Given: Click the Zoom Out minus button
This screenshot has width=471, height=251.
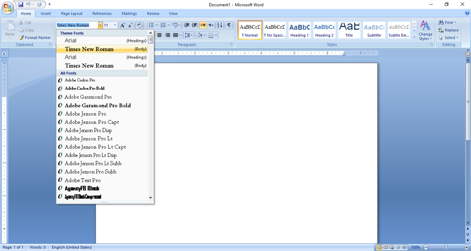Looking at the screenshot, I should [425, 247].
